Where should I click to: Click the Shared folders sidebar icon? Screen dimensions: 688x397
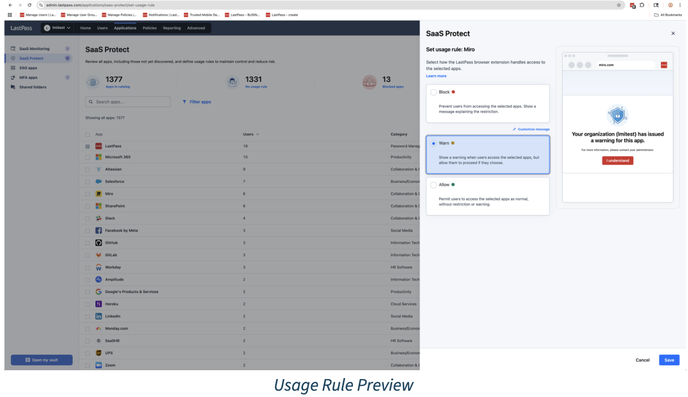[13, 87]
